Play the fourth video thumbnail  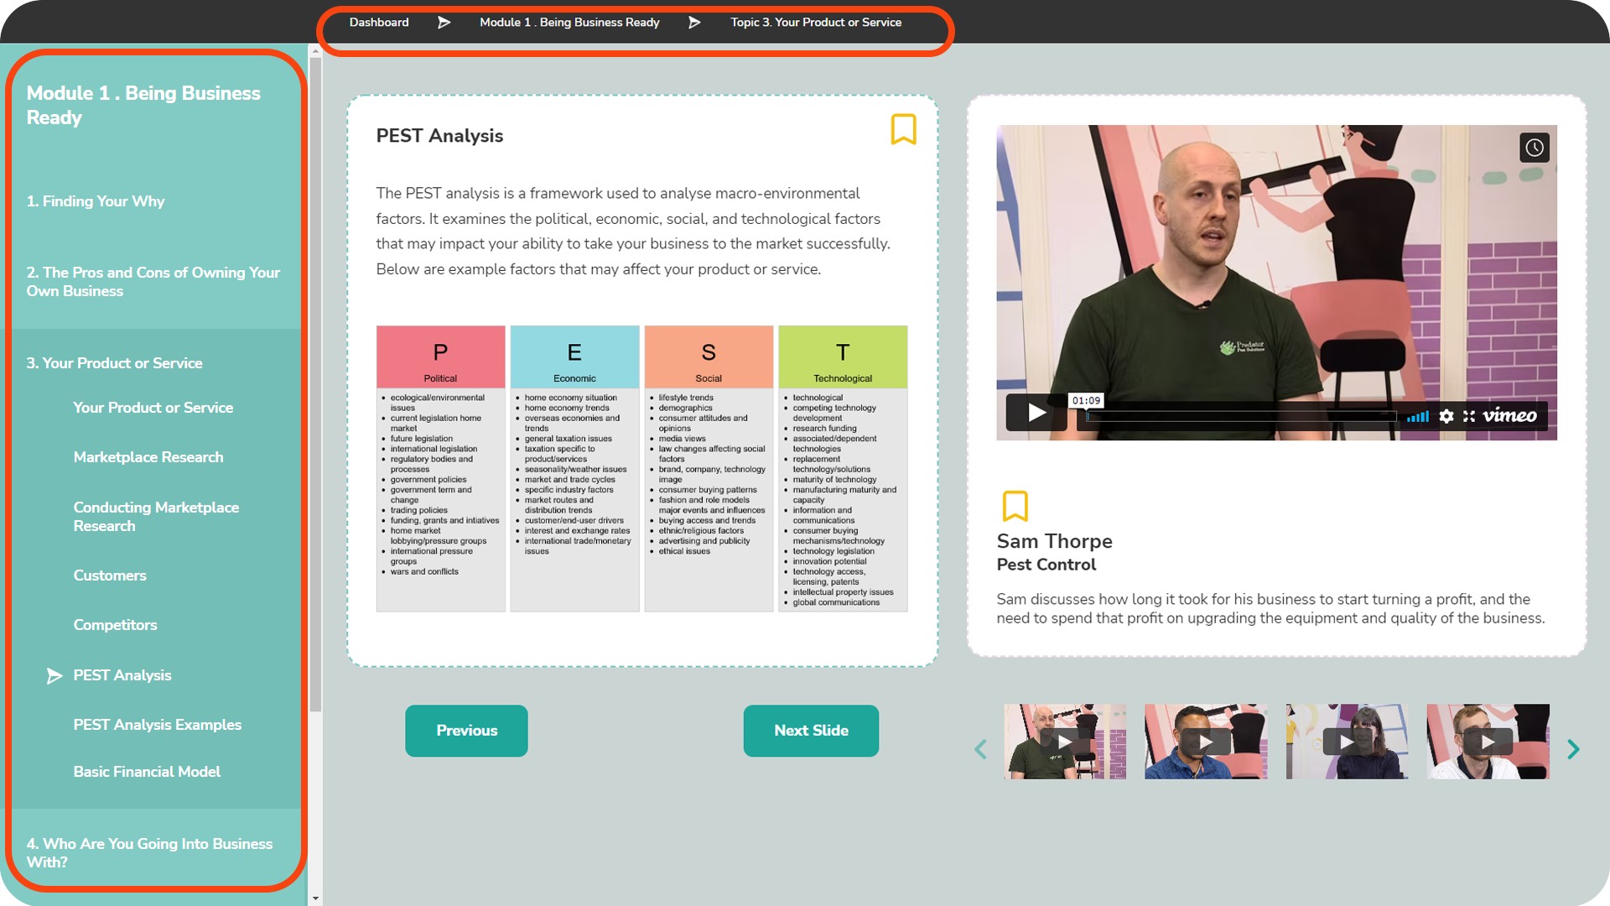pyautogui.click(x=1488, y=742)
